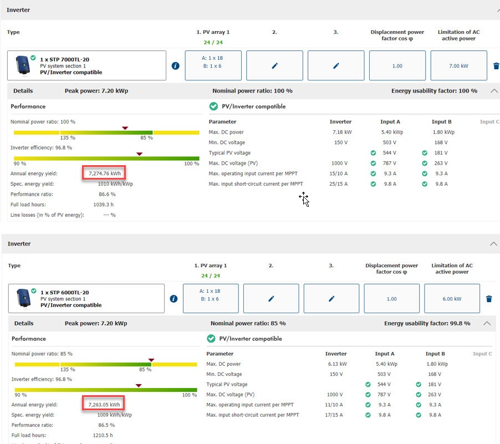
Task: Open PV array 1 box of STP 7000TL-20
Action: tap(213, 65)
